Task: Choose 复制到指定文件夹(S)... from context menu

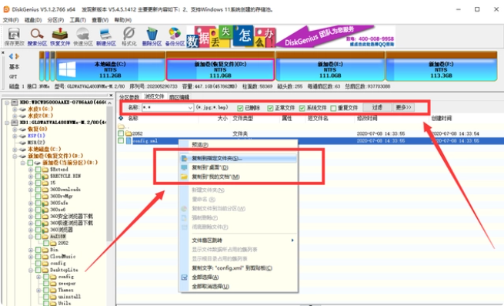Action: pyautogui.click(x=238, y=158)
